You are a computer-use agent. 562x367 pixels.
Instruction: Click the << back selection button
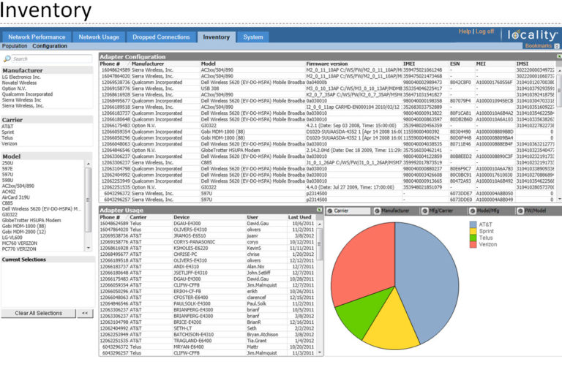(x=85, y=313)
